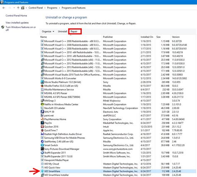Click the WD SmartWare Installer icon
197x177 pixels.
coord(42,175)
